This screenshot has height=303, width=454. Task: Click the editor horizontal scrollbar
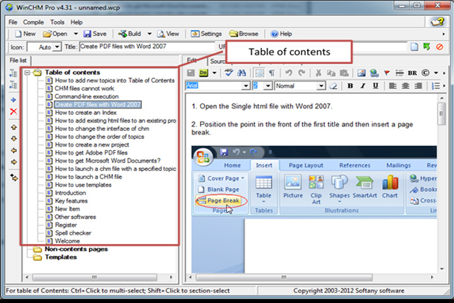[x=311, y=277]
